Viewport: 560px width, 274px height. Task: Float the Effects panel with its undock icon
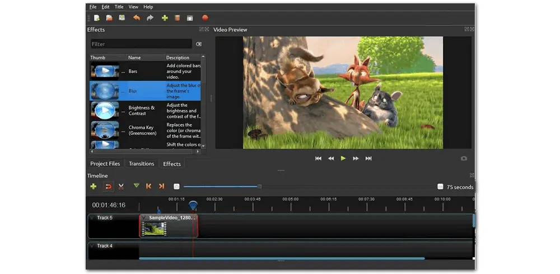pyautogui.click(x=202, y=29)
